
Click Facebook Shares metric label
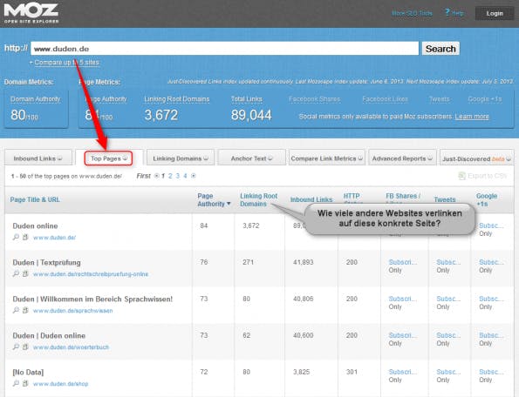314,99
